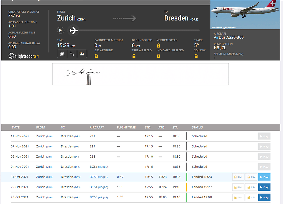Viewport: 283px width, 204px height.
Task: Download CSV for 31 Oct 2021 flight
Action: [x=251, y=177]
